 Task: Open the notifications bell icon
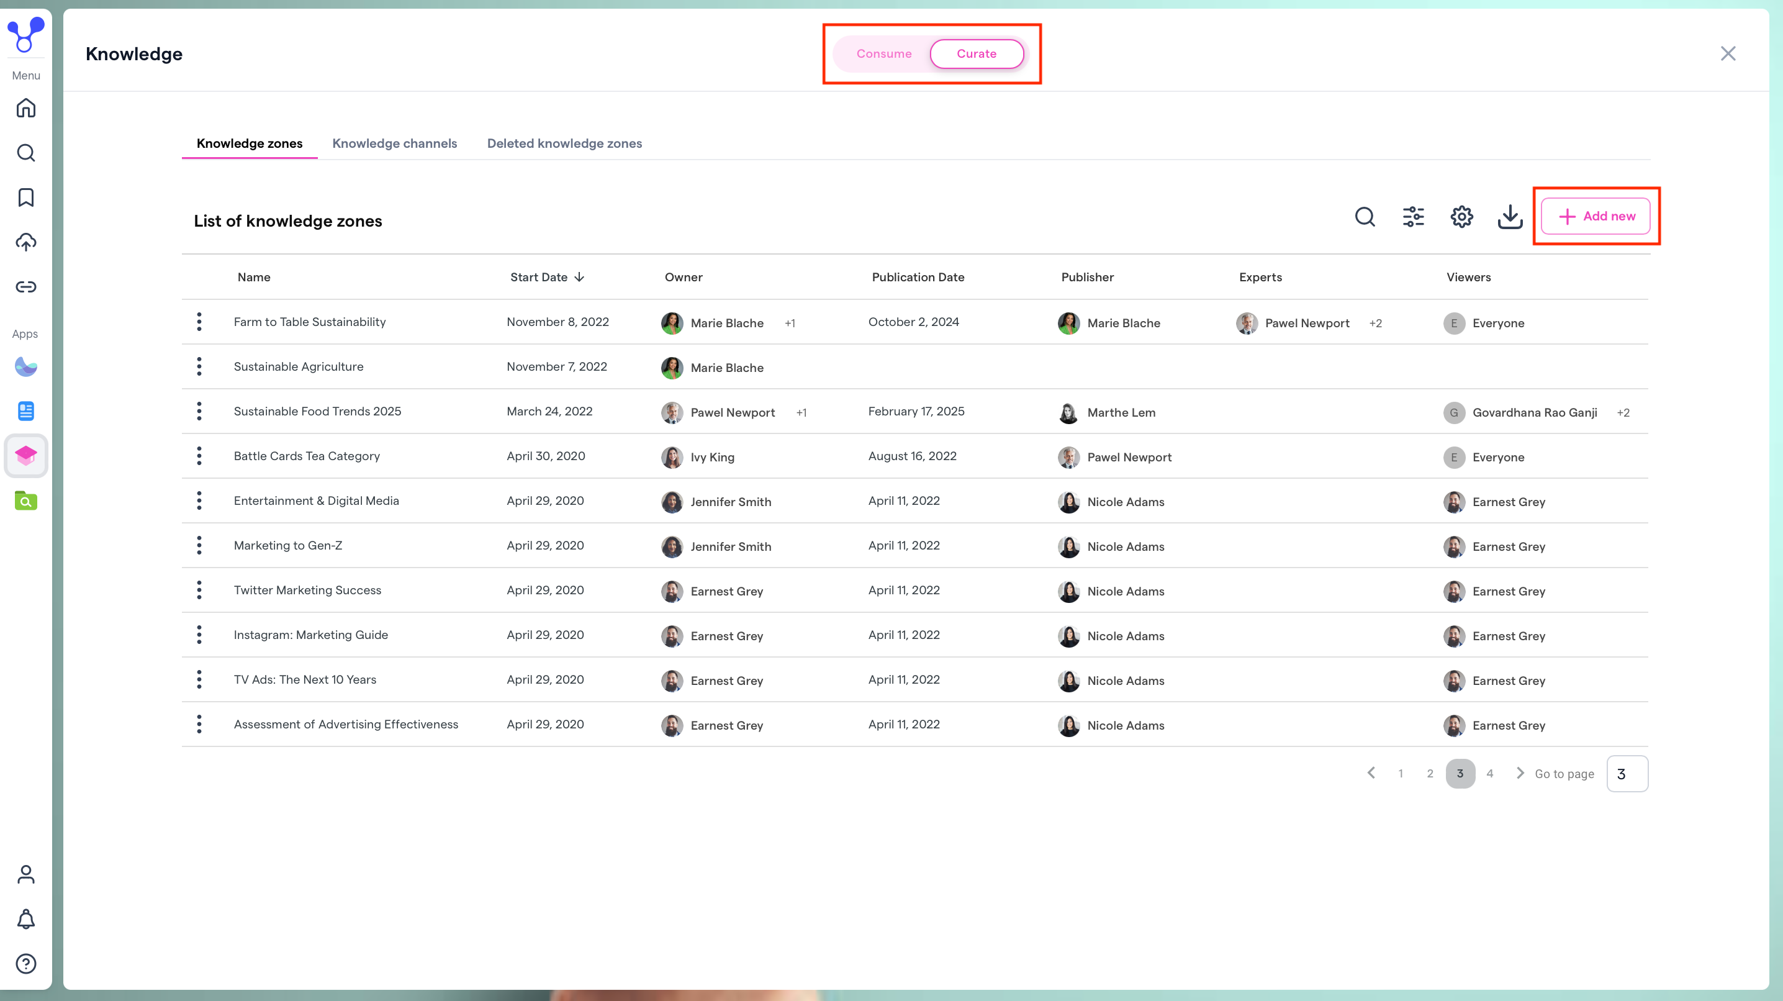coord(25,919)
